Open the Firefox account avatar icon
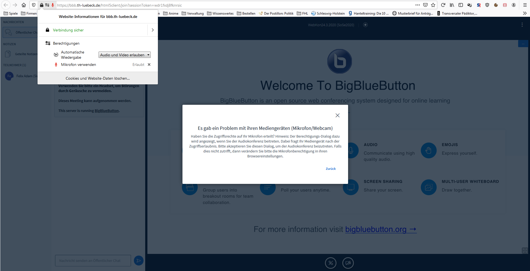530x271 pixels. point(514,5)
